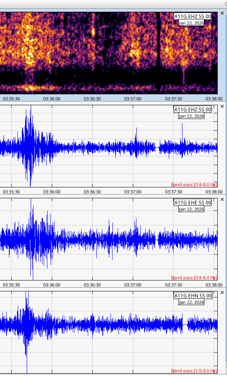Close the A11G EHZ spectrogram panel
227x378 pixels.
click(222, 13)
